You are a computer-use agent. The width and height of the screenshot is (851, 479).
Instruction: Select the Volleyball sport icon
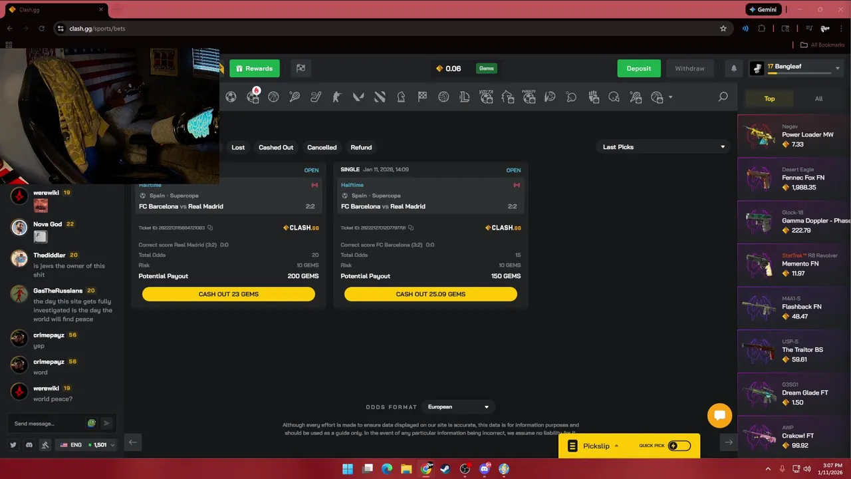[x=443, y=97]
